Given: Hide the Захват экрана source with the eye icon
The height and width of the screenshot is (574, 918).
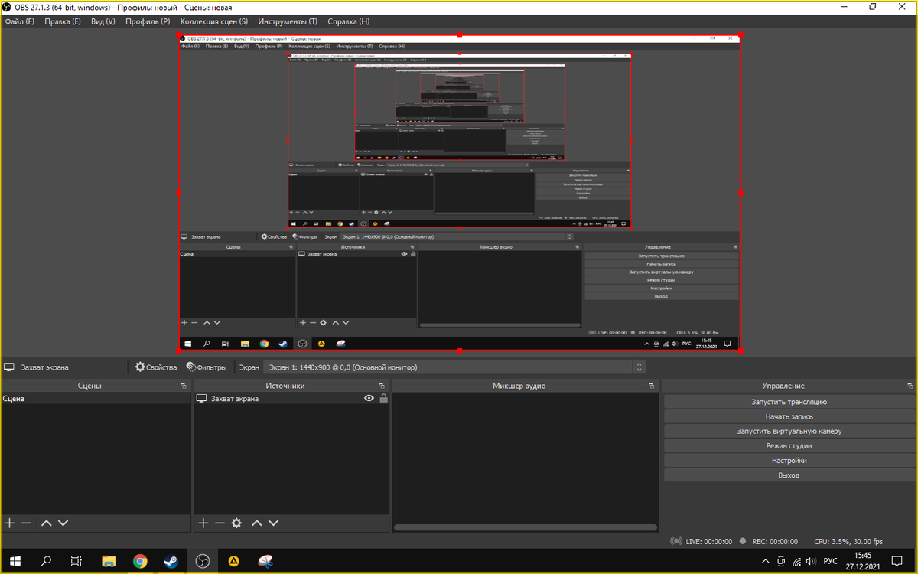Looking at the screenshot, I should pos(369,398).
